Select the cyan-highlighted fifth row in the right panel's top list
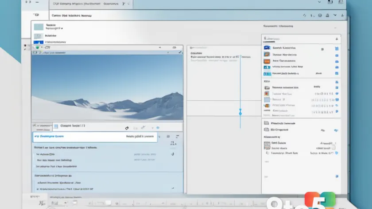Image resolution: width=372 pixels, height=209 pixels. (x=301, y=74)
